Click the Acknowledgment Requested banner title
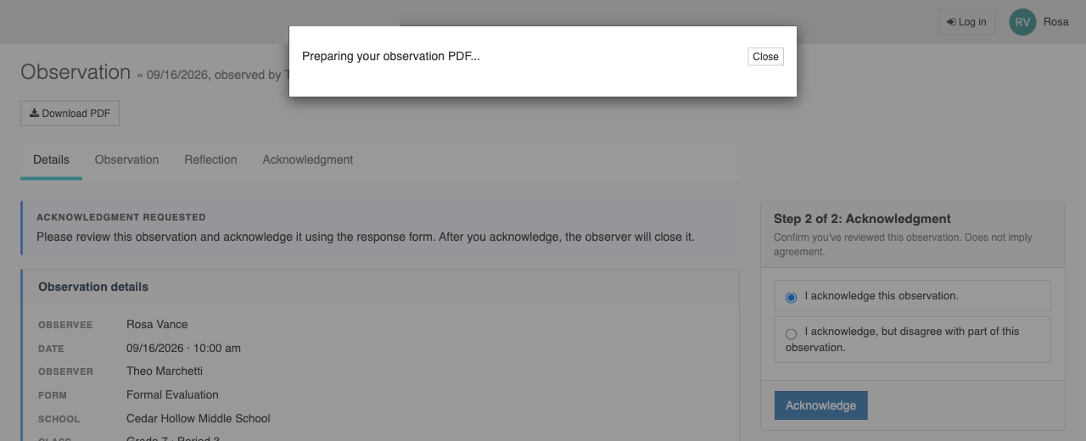The width and height of the screenshot is (1086, 441). [x=121, y=217]
